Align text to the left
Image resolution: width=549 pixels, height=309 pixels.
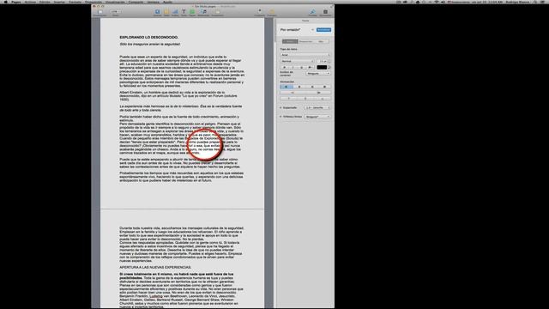click(286, 87)
